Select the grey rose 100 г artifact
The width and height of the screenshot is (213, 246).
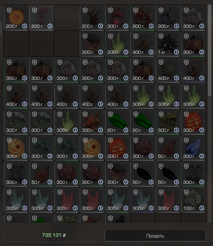click(193, 200)
